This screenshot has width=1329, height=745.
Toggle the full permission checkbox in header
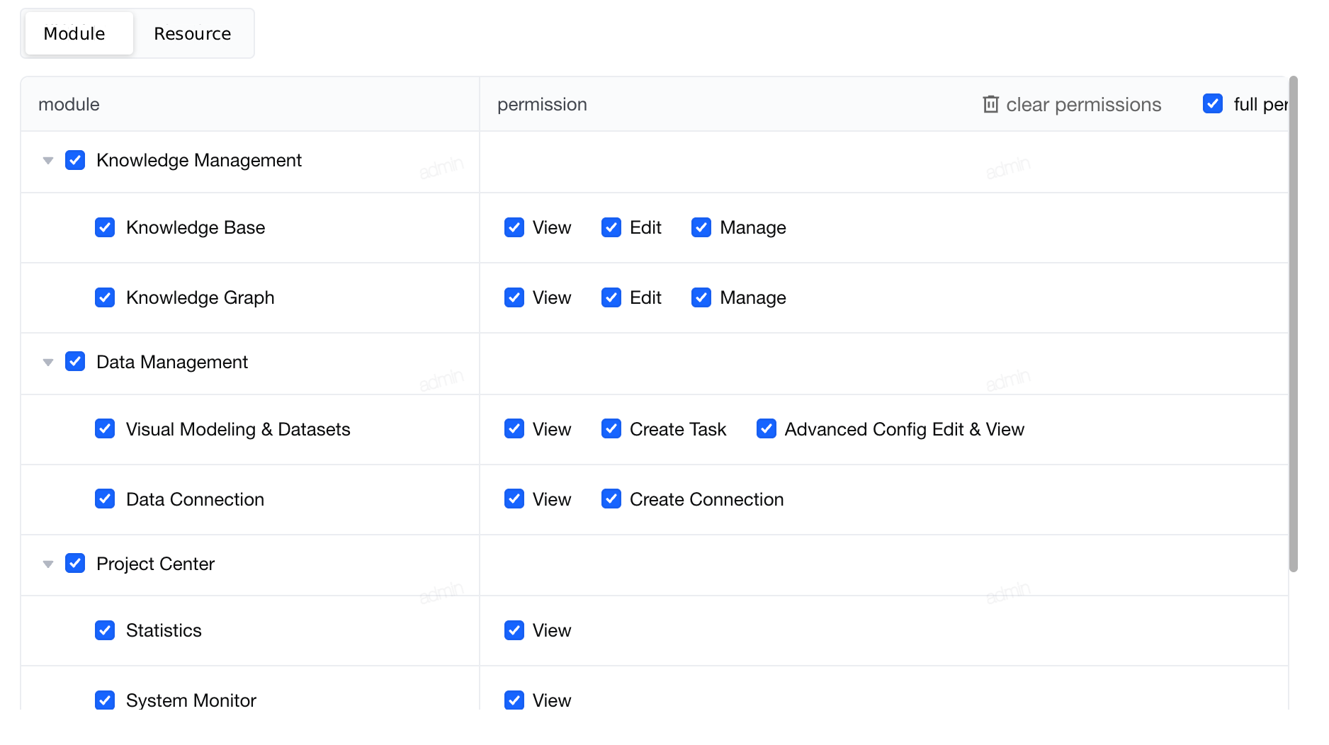(1213, 103)
